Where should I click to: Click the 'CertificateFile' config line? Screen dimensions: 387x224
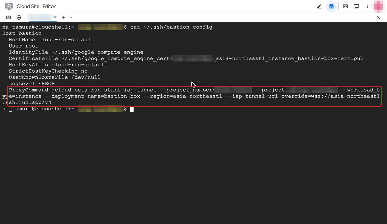pyautogui.click(x=186, y=58)
